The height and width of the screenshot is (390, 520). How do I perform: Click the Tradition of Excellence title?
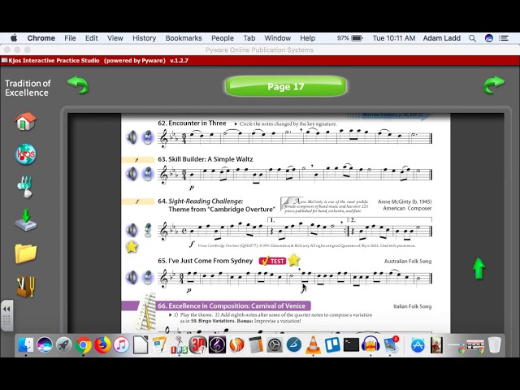(28, 88)
